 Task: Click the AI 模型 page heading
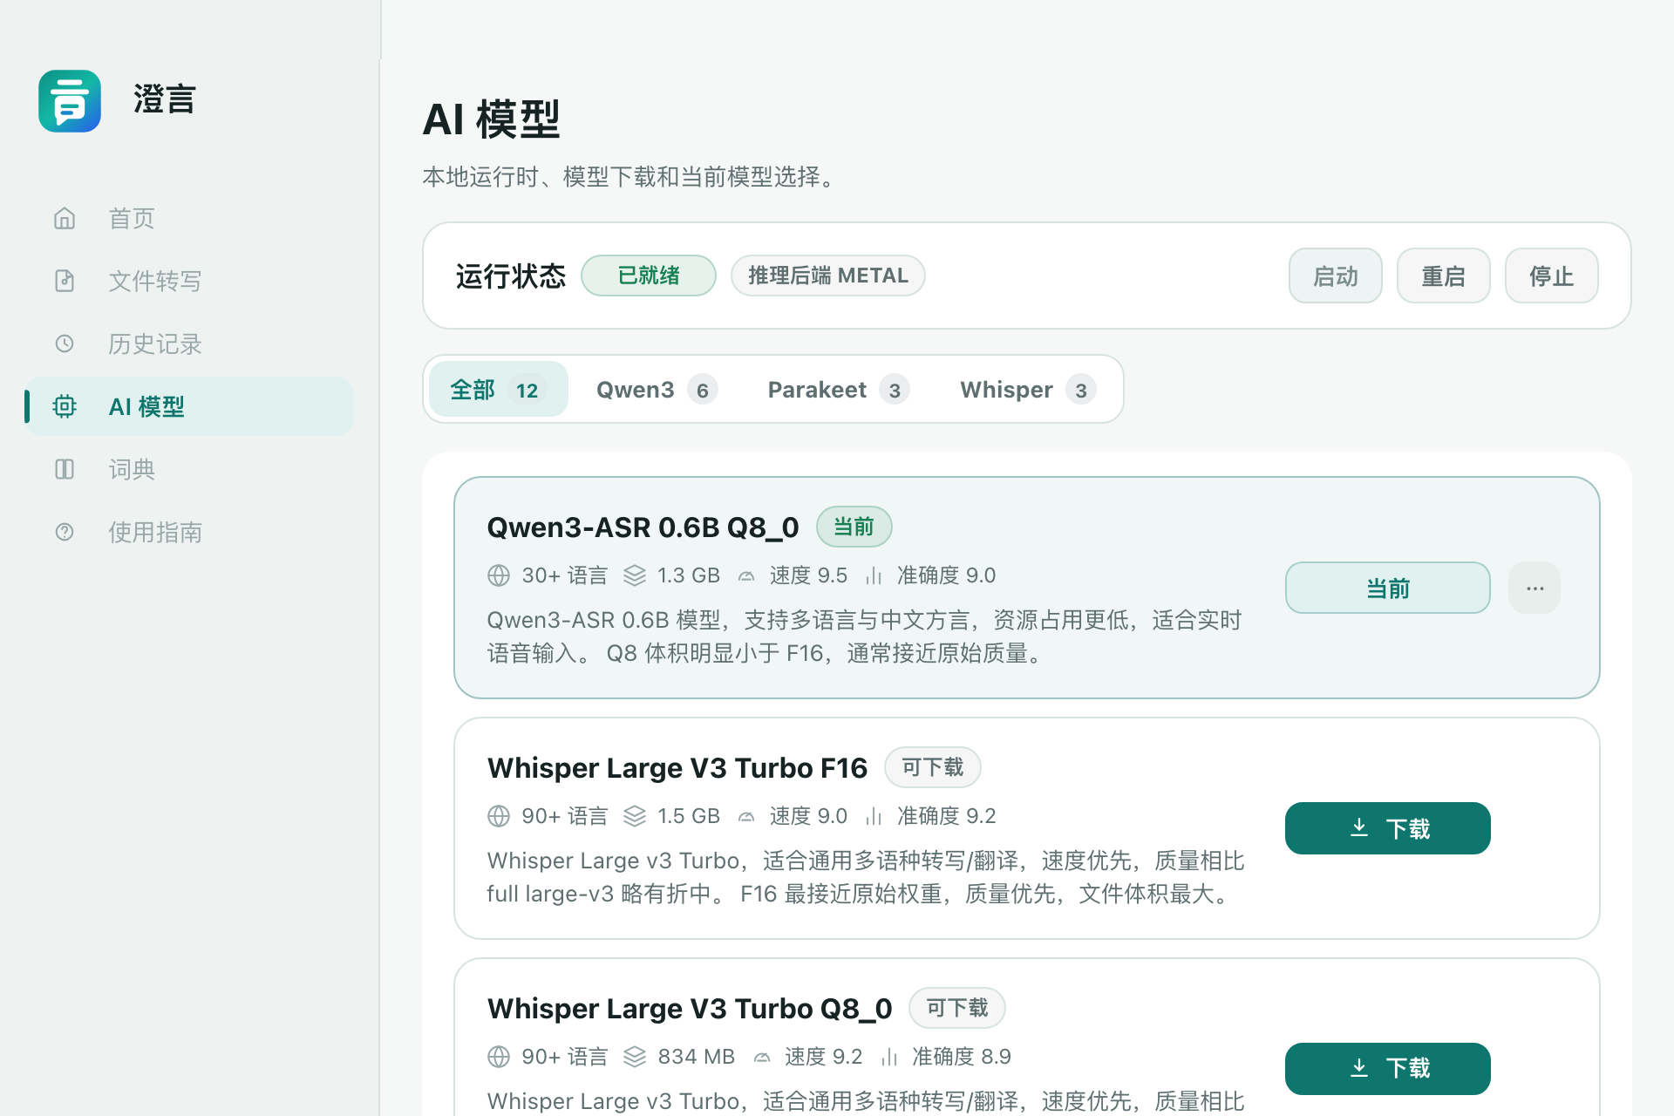tap(492, 119)
